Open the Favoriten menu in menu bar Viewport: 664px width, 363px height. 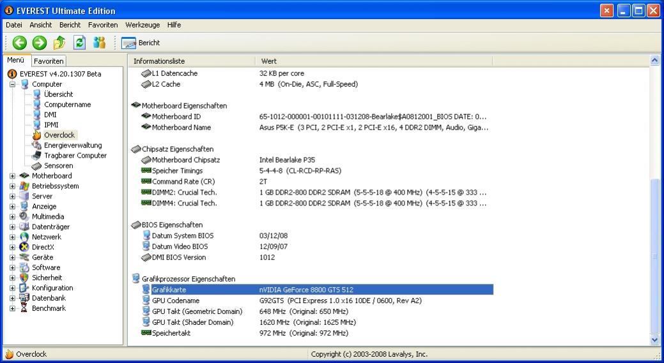tap(103, 25)
